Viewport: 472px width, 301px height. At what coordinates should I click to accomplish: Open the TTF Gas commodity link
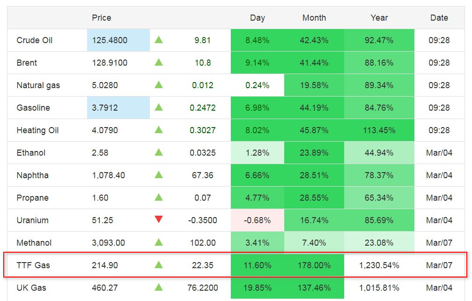point(33,265)
